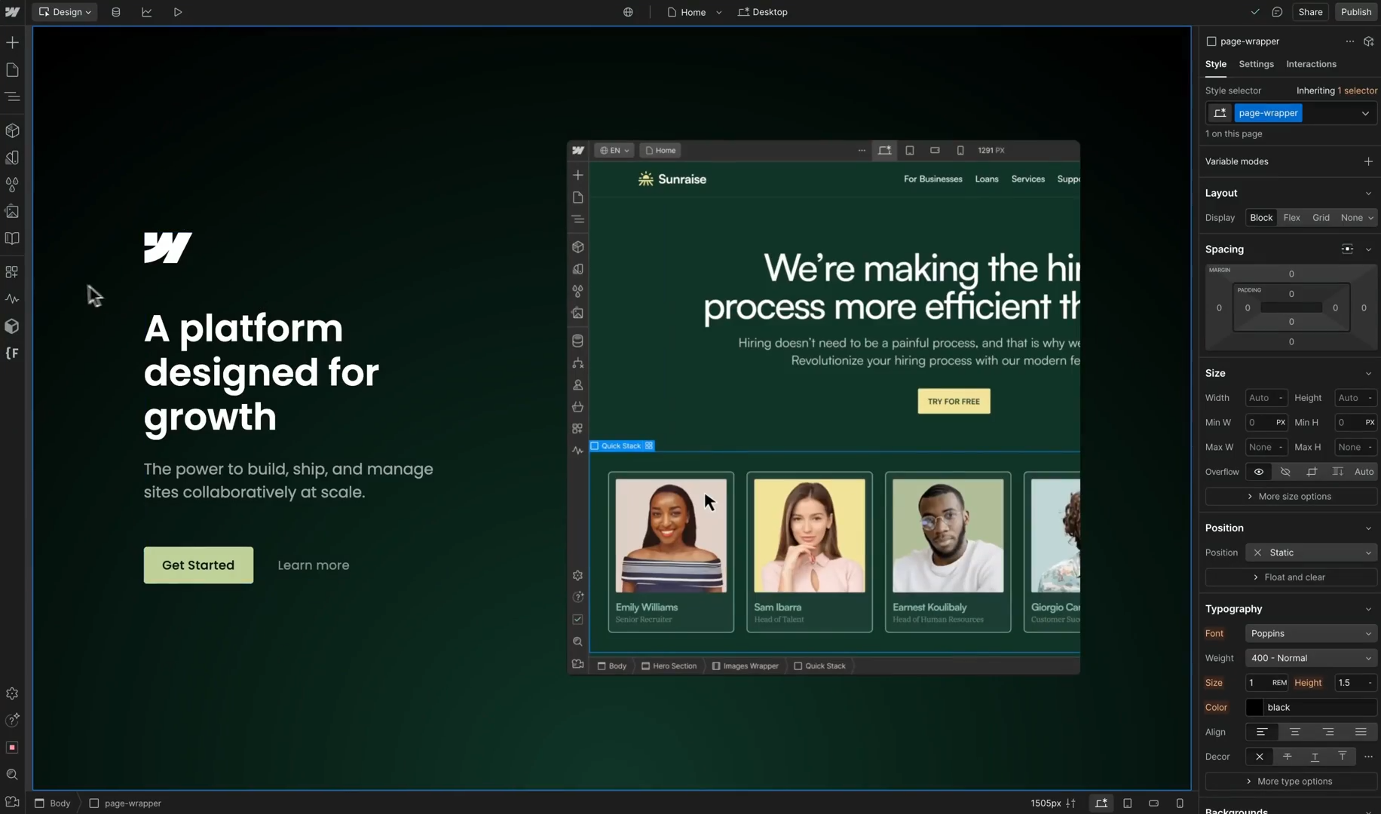Expand Float and clear options
Screen dimensions: 1381x814
click(x=1291, y=577)
